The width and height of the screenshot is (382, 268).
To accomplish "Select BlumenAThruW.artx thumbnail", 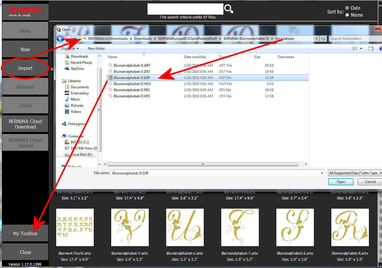I will coord(75,227).
